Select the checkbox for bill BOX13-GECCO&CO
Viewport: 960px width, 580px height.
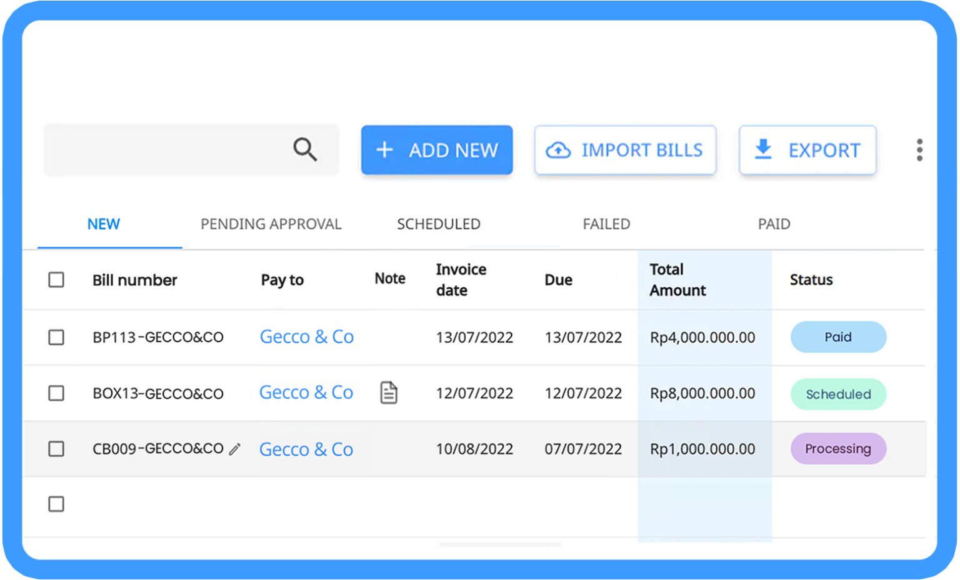click(x=56, y=393)
